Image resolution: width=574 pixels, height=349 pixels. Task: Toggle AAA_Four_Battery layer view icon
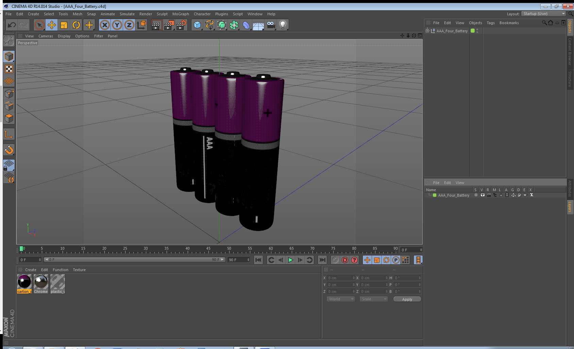tap(482, 195)
